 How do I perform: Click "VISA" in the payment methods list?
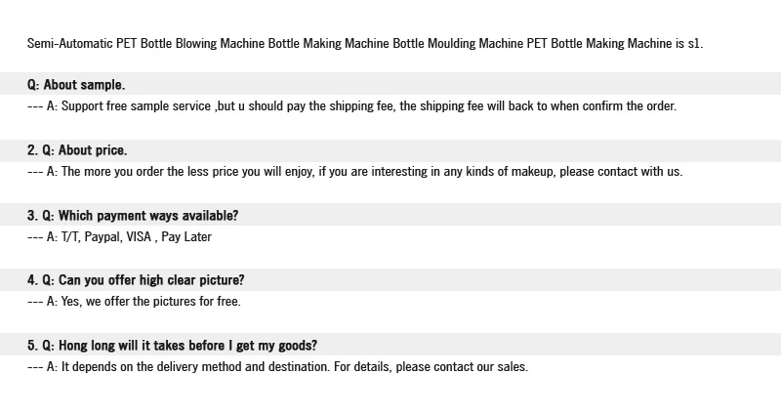click(139, 236)
